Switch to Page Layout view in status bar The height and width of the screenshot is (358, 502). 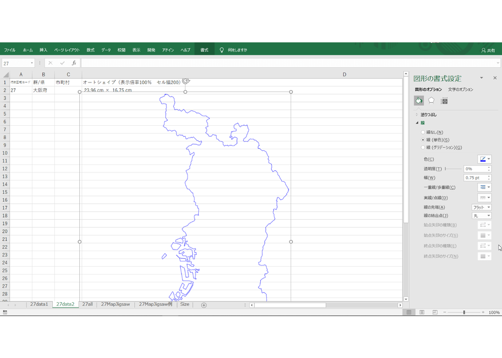[422, 312]
